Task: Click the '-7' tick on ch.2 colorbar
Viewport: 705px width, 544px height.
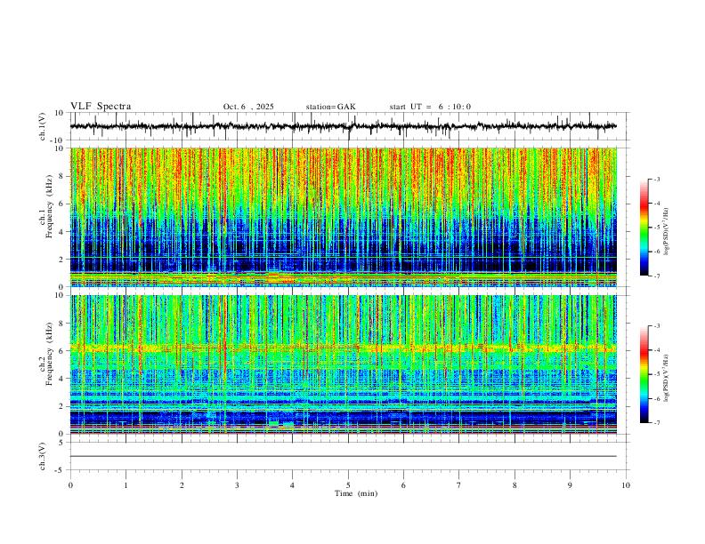Action: point(657,422)
